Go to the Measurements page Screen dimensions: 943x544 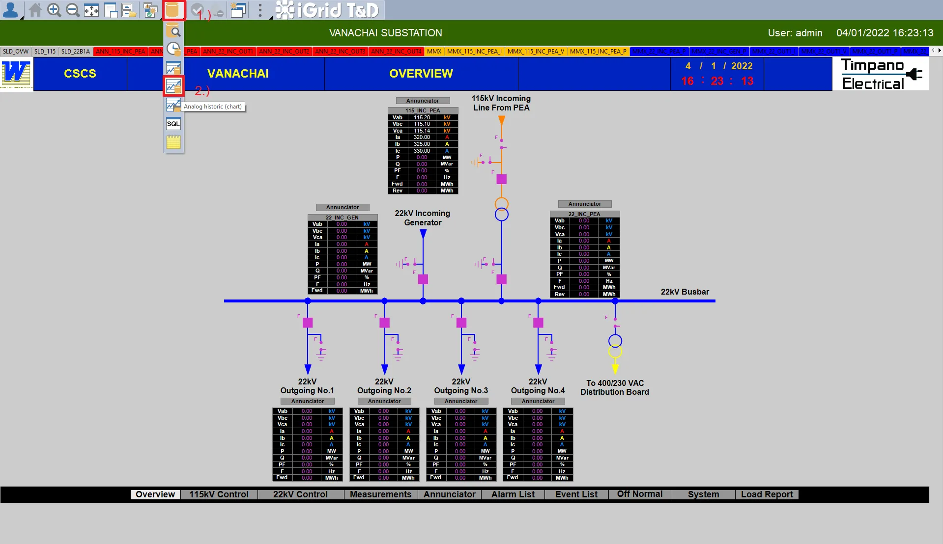click(381, 494)
